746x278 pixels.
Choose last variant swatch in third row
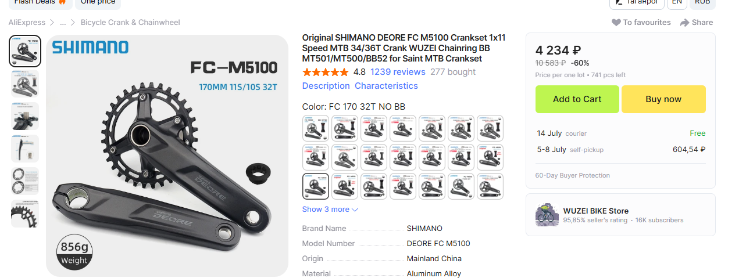coord(490,186)
